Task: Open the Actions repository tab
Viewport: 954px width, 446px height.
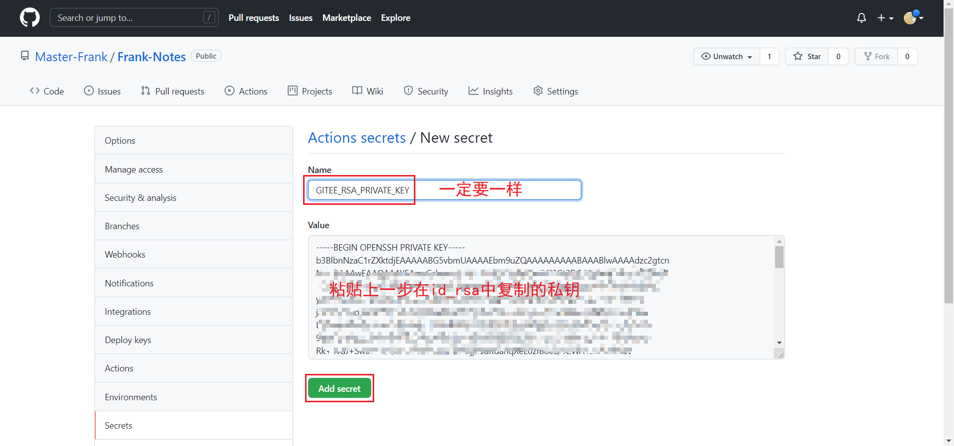Action: (246, 91)
